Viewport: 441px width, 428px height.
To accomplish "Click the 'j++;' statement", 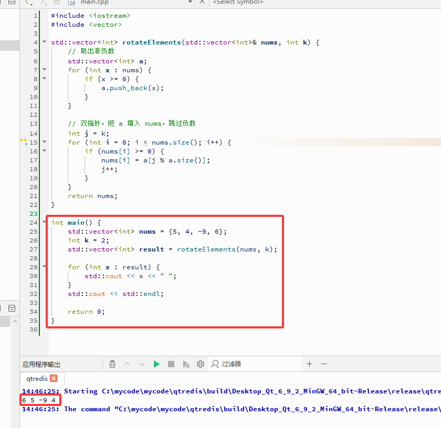I will (x=109, y=169).
